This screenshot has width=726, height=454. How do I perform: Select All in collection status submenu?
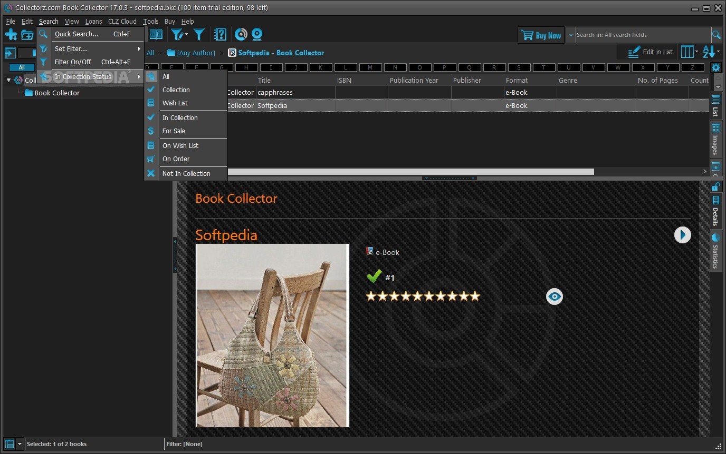click(186, 76)
